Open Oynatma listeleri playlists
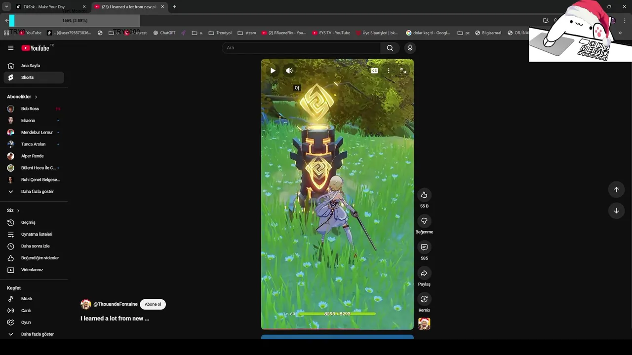 click(x=34, y=234)
